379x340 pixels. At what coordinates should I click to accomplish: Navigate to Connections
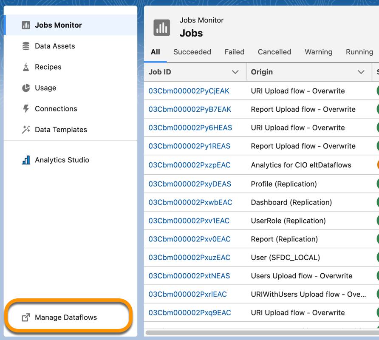coord(71,109)
